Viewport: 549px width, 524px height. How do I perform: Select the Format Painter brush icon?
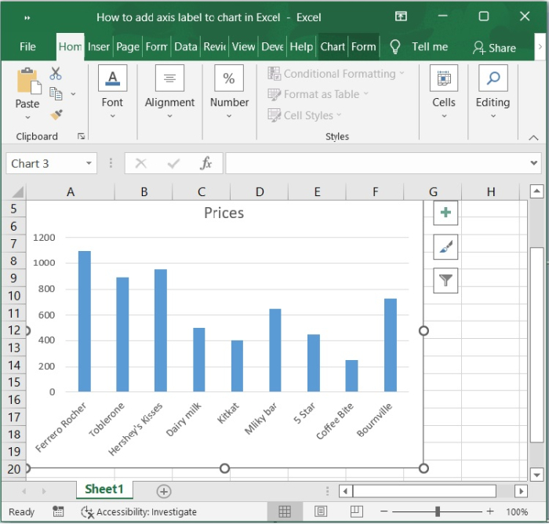pos(56,115)
